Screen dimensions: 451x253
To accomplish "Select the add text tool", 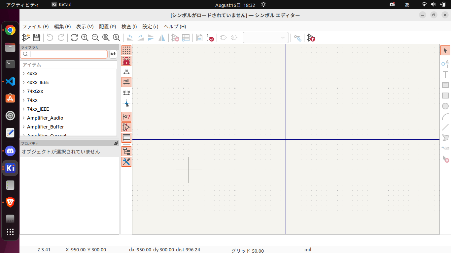I will coord(445,74).
